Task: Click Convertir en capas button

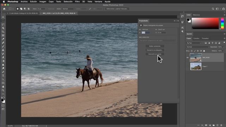Action: coord(155,54)
